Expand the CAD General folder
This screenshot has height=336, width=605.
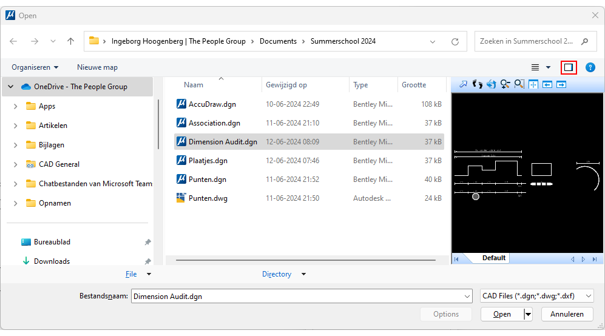point(15,164)
